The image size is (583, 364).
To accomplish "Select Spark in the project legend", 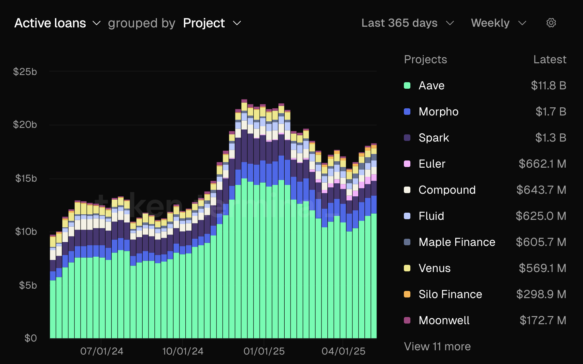I will (434, 138).
